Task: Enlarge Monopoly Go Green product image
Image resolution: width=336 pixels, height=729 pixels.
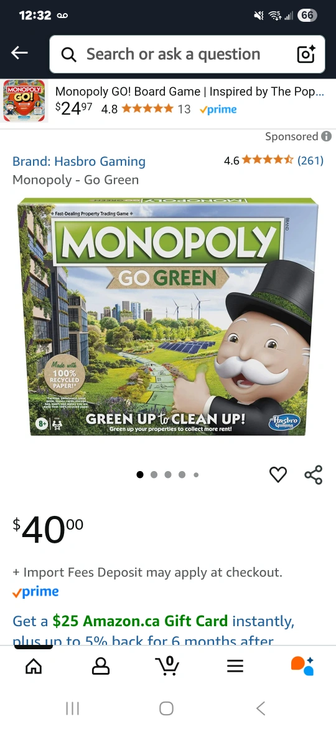Action: click(x=167, y=317)
